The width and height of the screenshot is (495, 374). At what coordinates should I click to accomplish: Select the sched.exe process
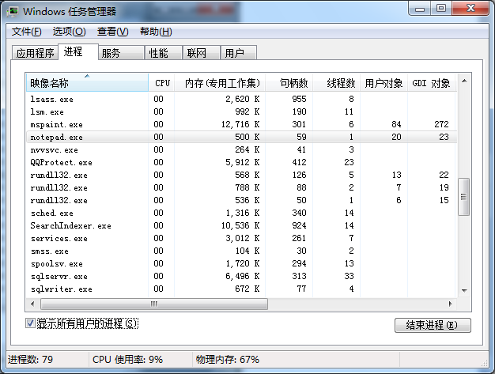[241, 213]
